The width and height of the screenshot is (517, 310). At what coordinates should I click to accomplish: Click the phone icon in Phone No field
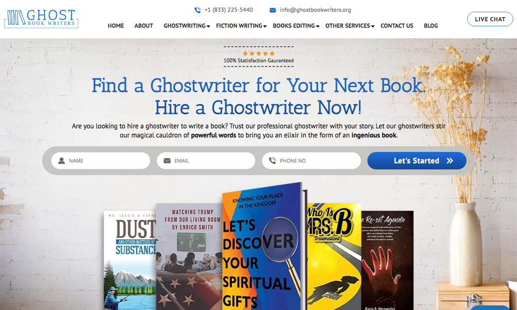point(272,161)
